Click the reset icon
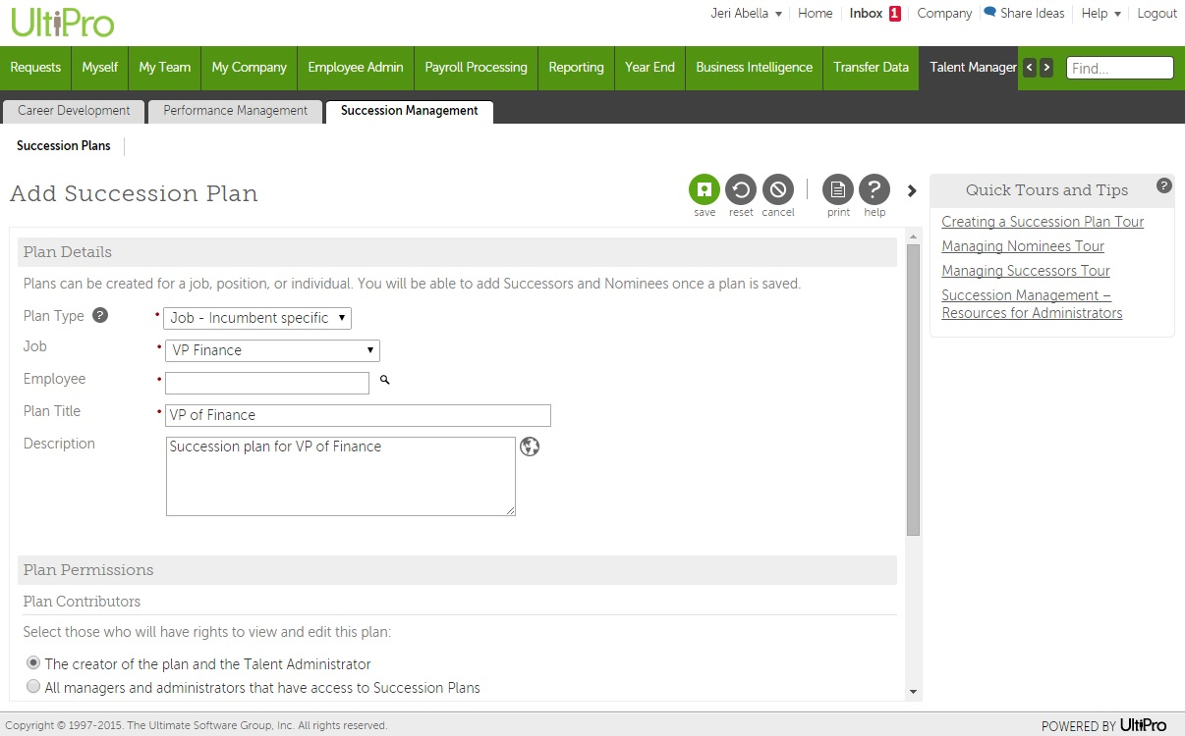The width and height of the screenshot is (1185, 736). [741, 189]
